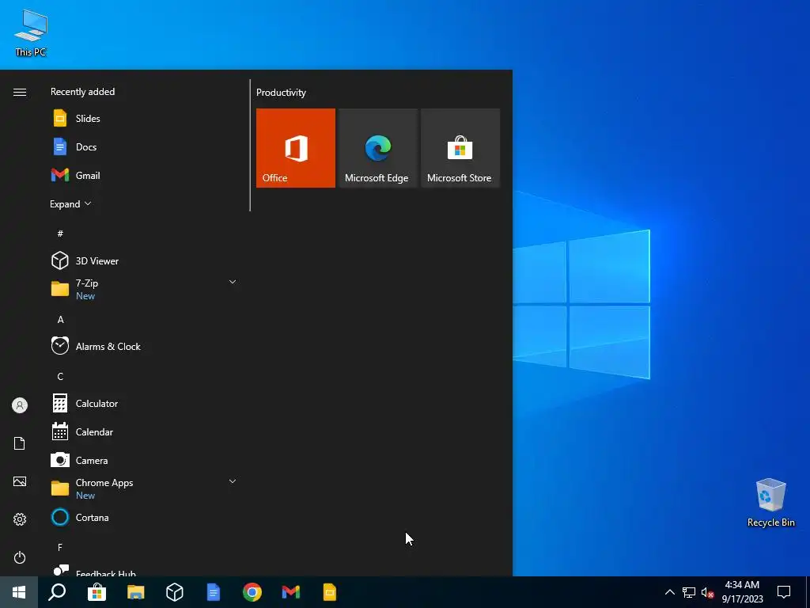Open Docs from the taskbar

tap(214, 592)
